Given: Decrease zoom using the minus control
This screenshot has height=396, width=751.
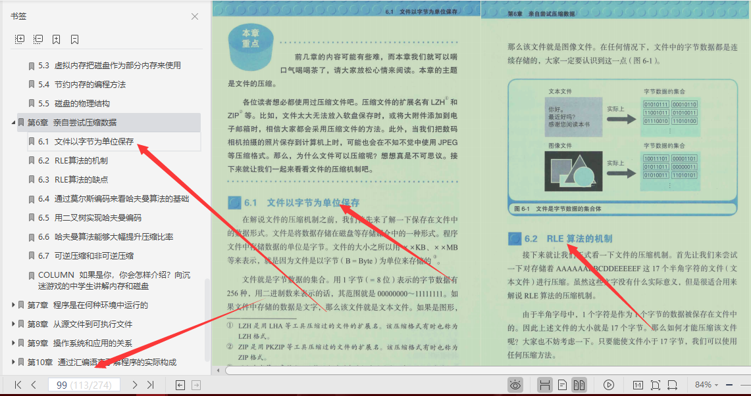Looking at the screenshot, I should click(x=729, y=384).
